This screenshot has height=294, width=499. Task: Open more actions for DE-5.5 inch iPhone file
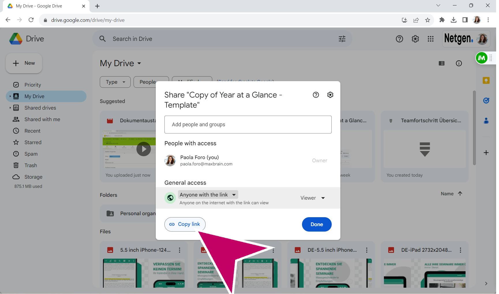point(367,250)
